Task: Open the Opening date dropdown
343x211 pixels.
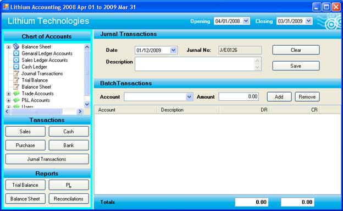Action: click(246, 21)
